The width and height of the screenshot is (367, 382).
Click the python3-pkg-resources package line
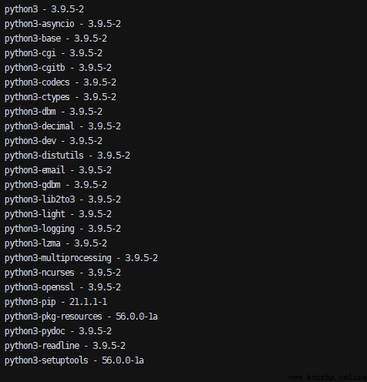(x=81, y=317)
